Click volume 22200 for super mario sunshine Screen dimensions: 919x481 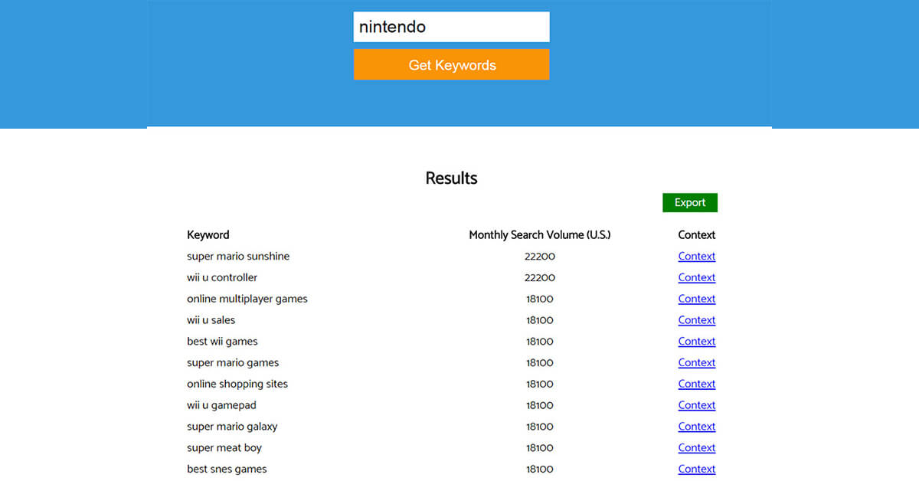pyautogui.click(x=540, y=257)
